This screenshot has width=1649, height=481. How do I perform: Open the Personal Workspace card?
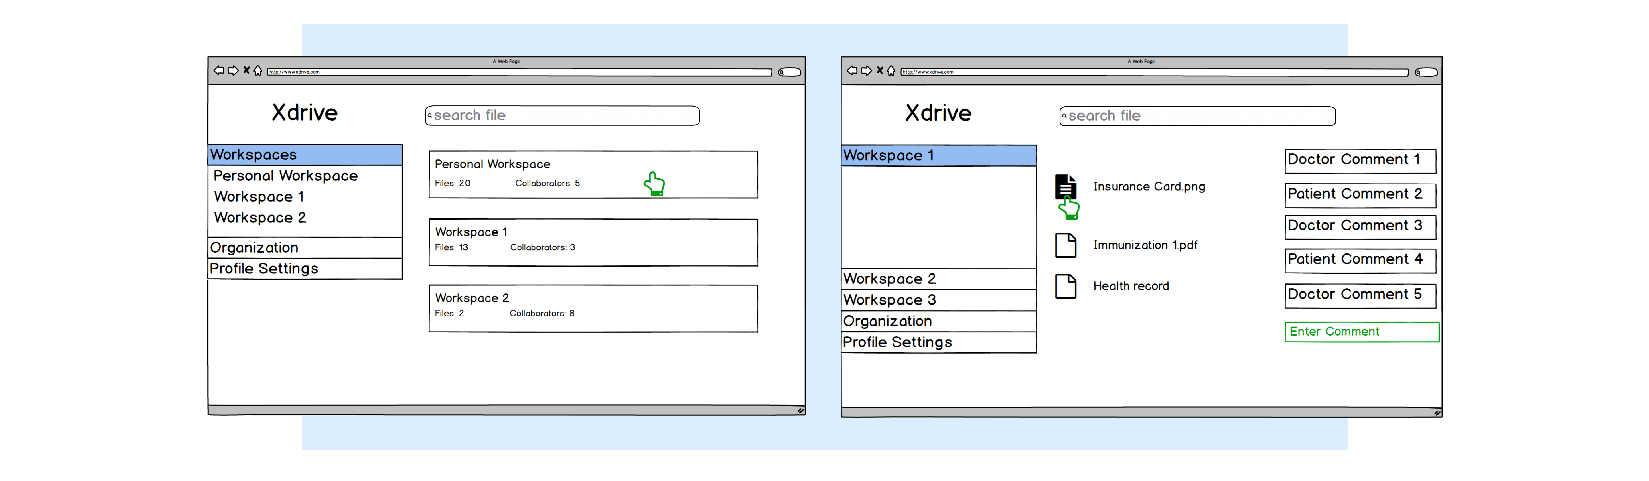(593, 175)
